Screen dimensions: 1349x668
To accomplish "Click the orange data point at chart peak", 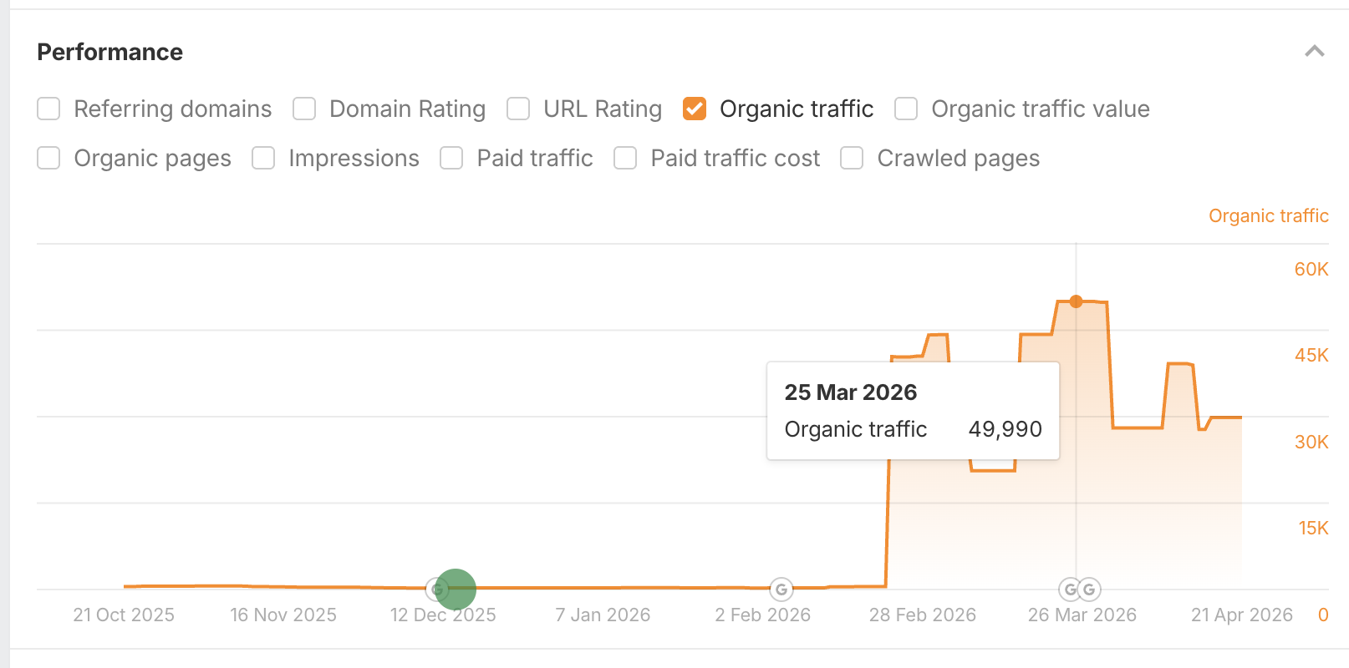I will pyautogui.click(x=1076, y=301).
